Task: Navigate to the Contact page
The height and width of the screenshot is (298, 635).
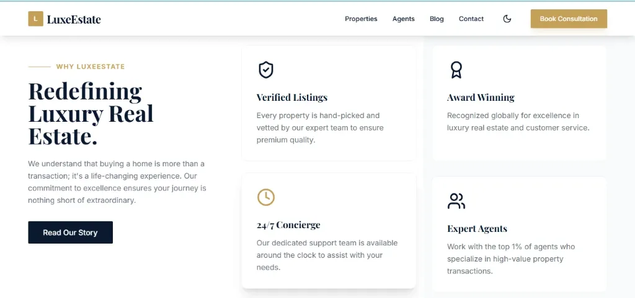Action: [x=471, y=19]
